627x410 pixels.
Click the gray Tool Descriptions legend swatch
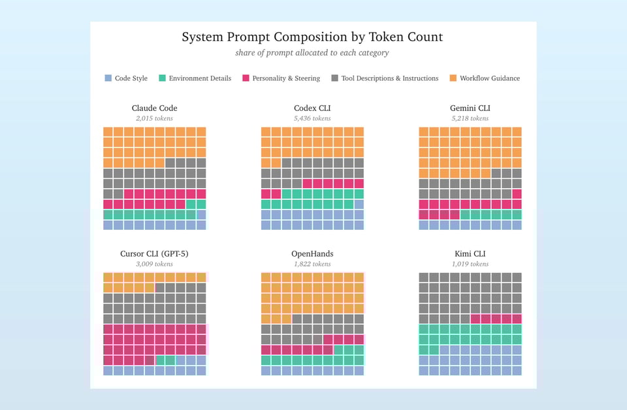(334, 78)
